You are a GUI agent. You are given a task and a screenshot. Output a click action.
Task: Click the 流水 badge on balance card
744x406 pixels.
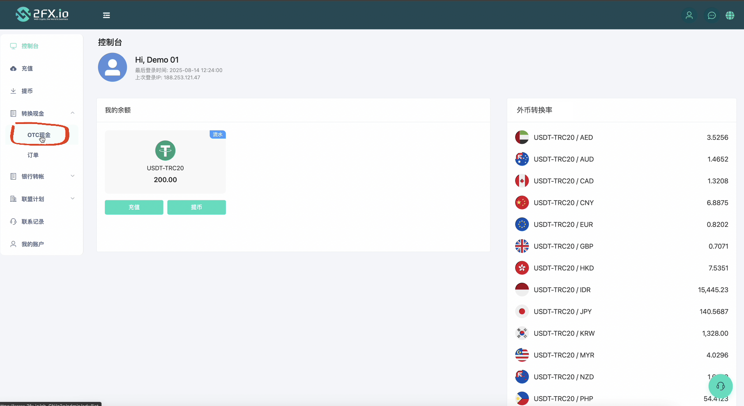[x=218, y=135]
